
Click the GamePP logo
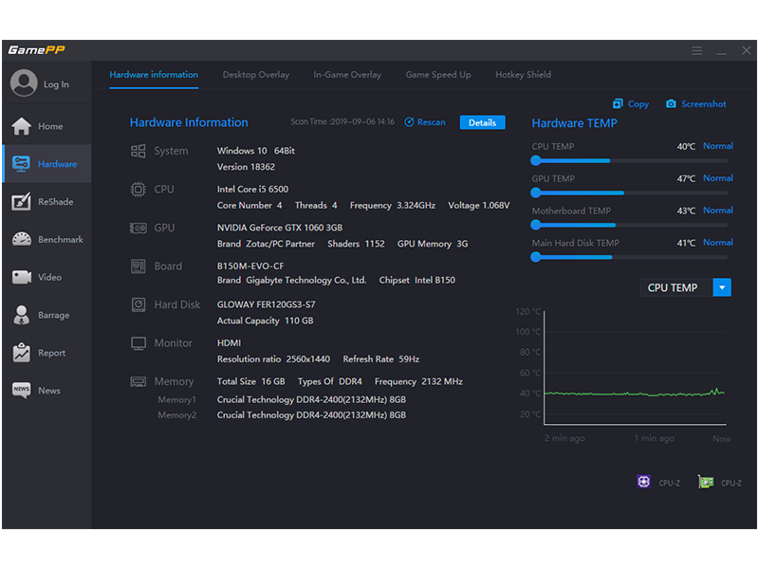tap(36, 50)
